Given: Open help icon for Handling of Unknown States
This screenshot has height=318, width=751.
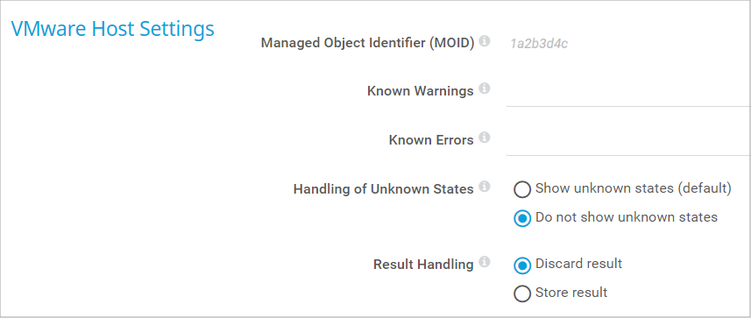Looking at the screenshot, I should 485,187.
